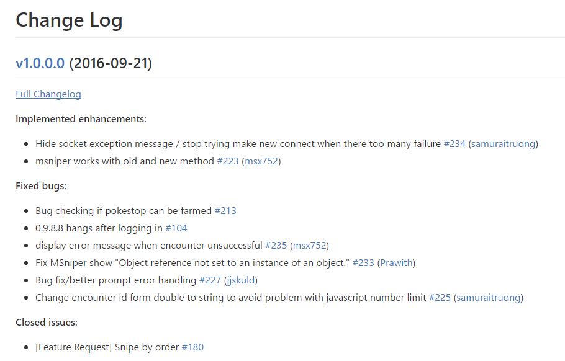Visit samuraitruong profile after #225
Image resolution: width=565 pixels, height=361 pixels.
tap(489, 298)
